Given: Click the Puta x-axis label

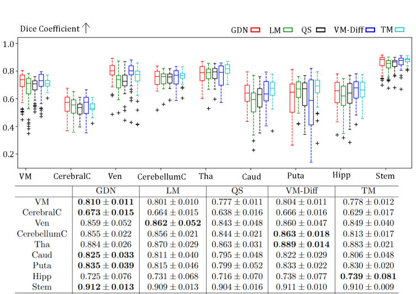Looking at the screenshot, I should click(296, 176).
